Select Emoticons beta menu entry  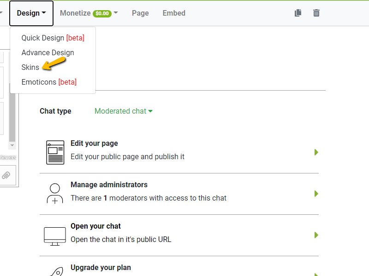point(49,82)
